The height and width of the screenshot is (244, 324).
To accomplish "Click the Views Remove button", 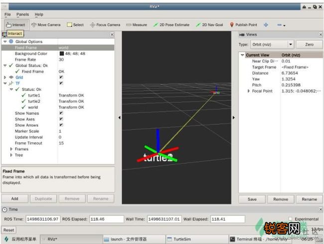I will coord(281,199).
